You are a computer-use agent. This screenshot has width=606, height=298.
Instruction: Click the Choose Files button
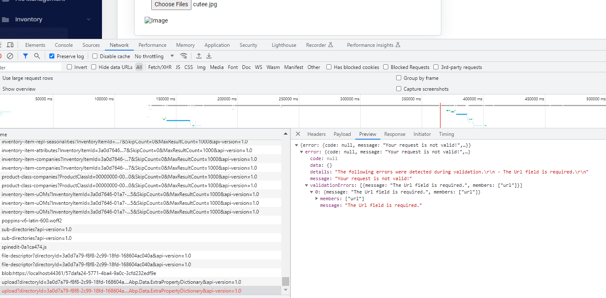click(171, 5)
